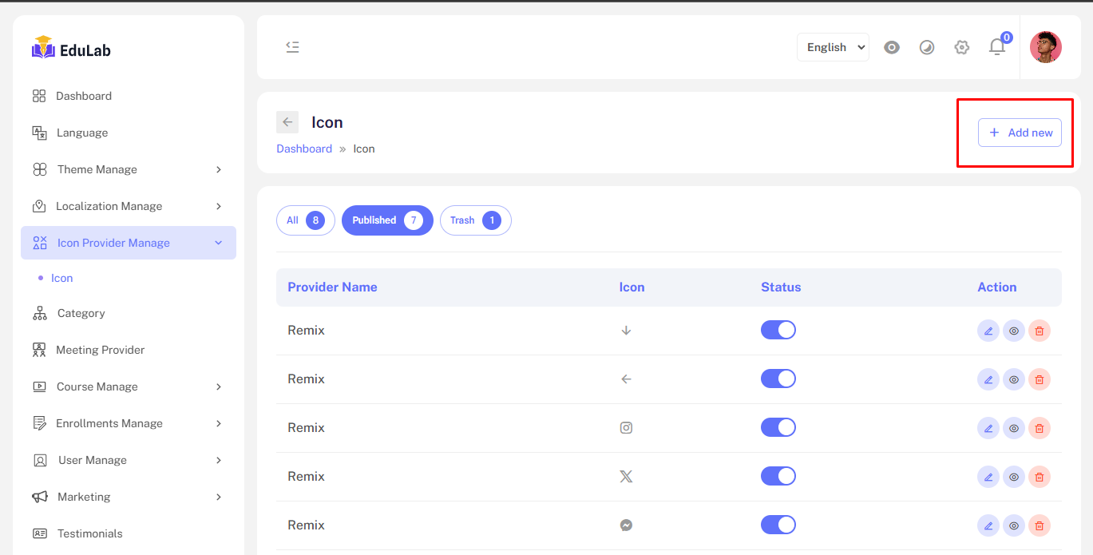
Task: Click the notification bell icon
Action: pyautogui.click(x=997, y=47)
